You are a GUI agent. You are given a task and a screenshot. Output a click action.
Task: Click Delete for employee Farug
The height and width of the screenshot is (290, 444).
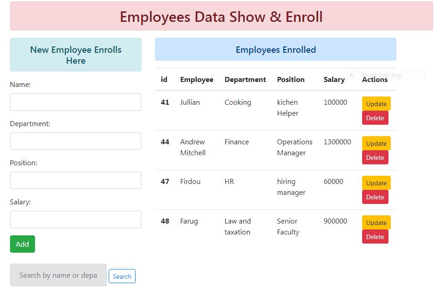coord(375,236)
